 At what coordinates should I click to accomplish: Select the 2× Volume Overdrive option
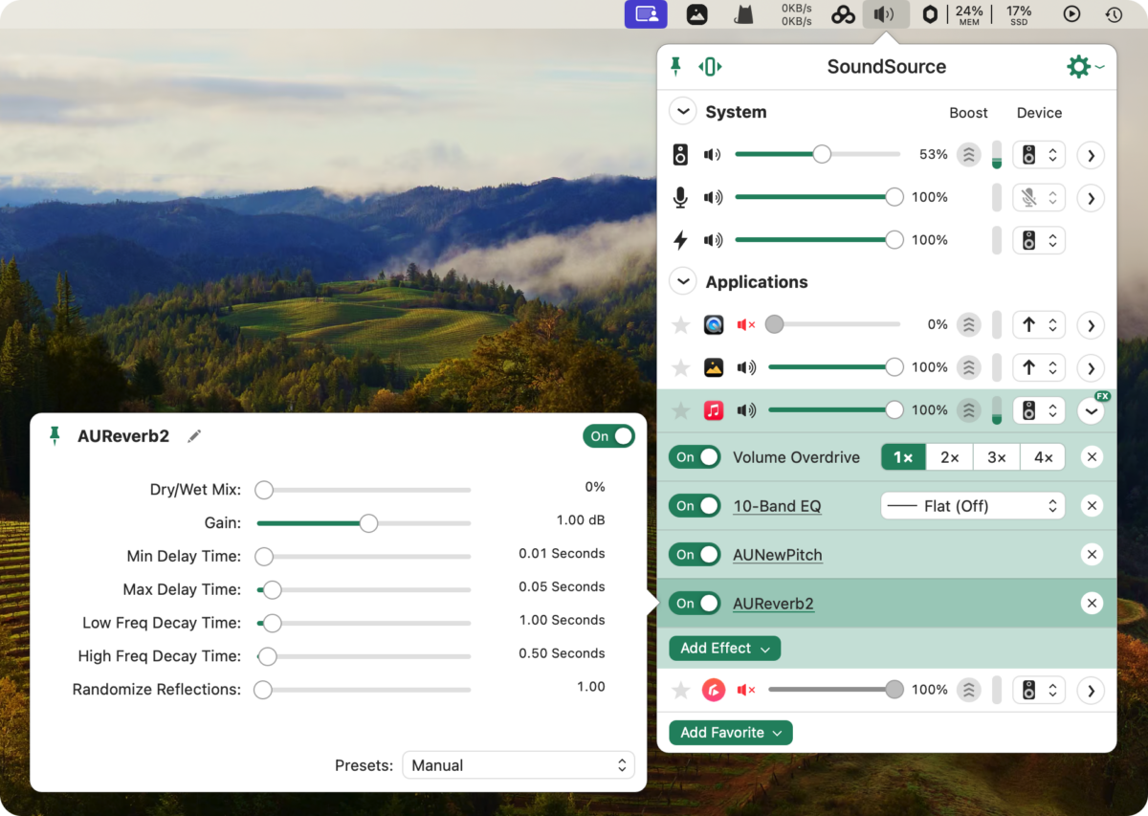point(949,457)
